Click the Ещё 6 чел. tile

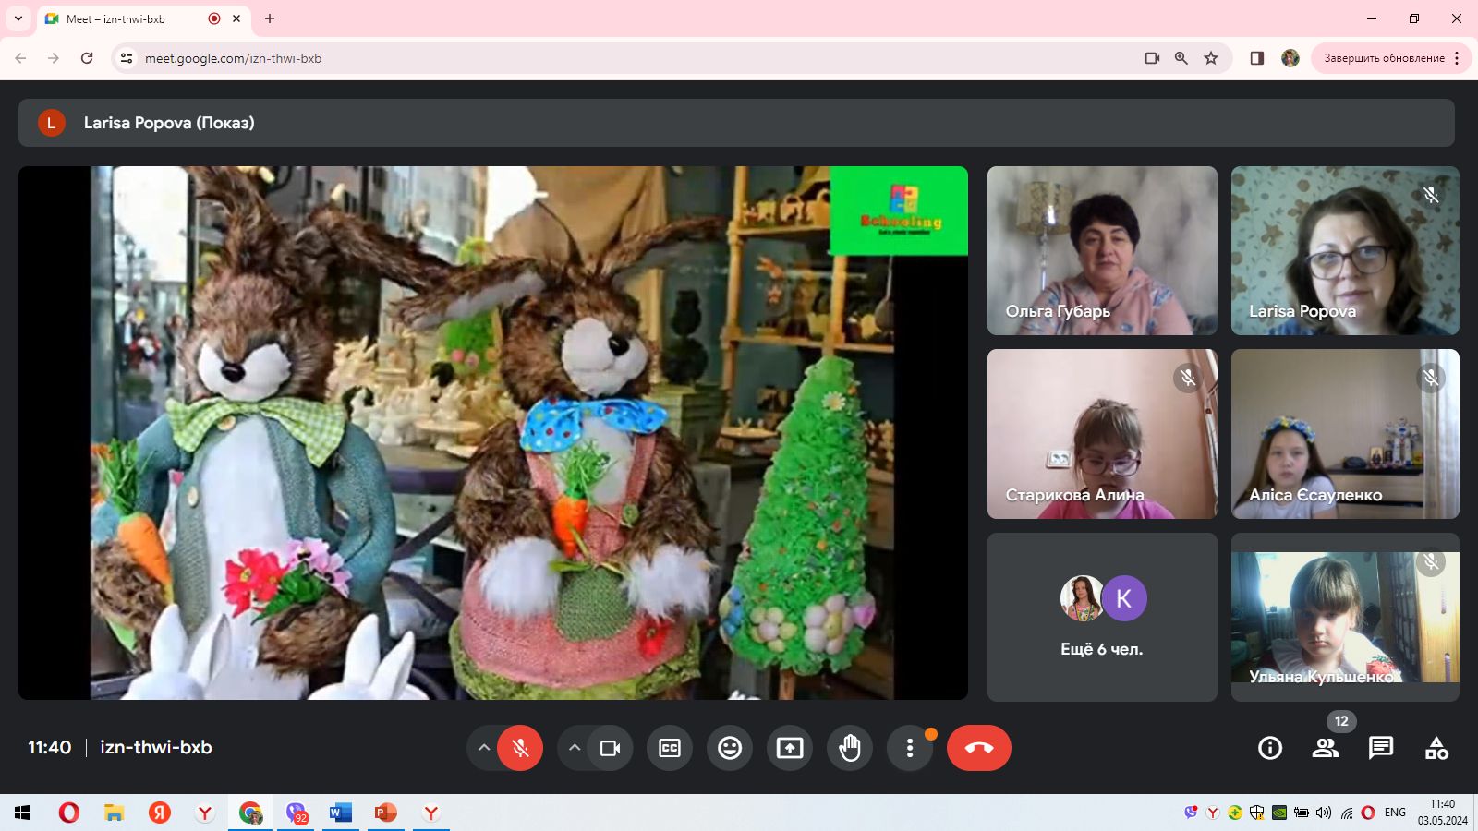pyautogui.click(x=1102, y=617)
